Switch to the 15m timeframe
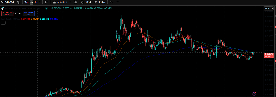The image size is (276, 97). pos(26,2)
